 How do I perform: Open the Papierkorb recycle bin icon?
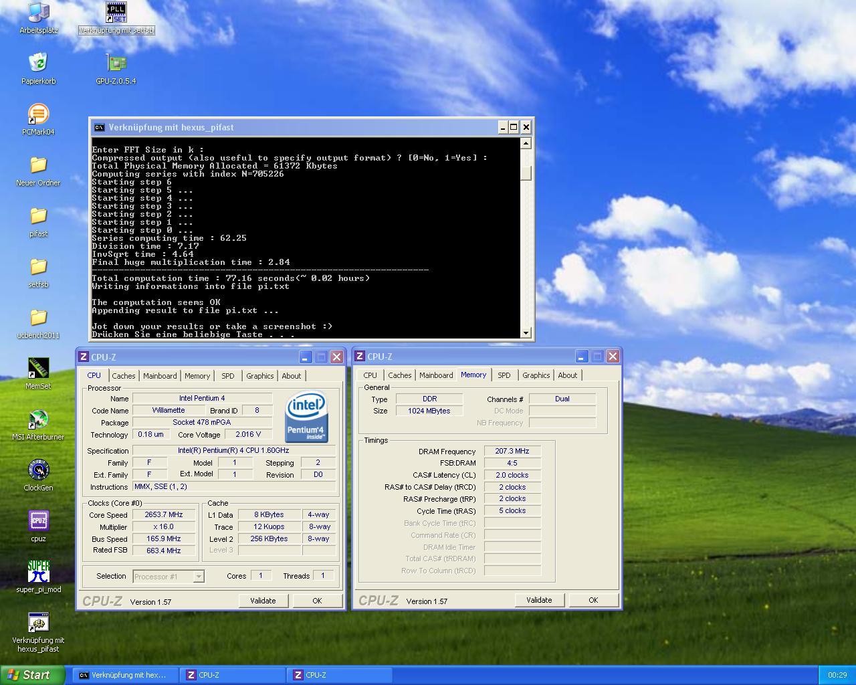(38, 69)
